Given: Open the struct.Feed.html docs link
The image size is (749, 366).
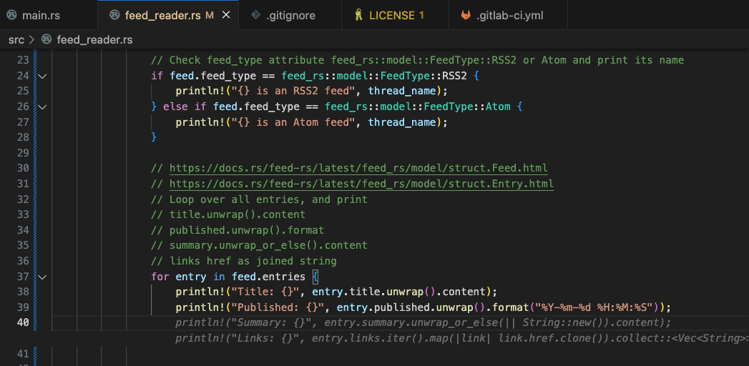Looking at the screenshot, I should pos(358,169).
